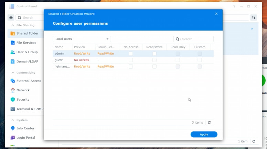Collapse the shared folder details chevron
The width and height of the screenshot is (267, 149).
coord(252,29)
